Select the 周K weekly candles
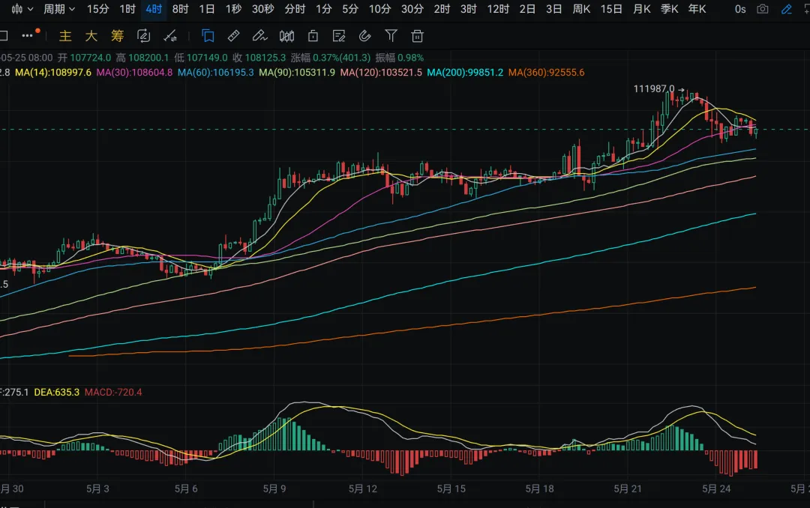Image resolution: width=810 pixels, height=508 pixels. (581, 9)
